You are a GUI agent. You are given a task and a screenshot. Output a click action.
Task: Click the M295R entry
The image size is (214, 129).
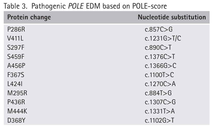click(17, 93)
